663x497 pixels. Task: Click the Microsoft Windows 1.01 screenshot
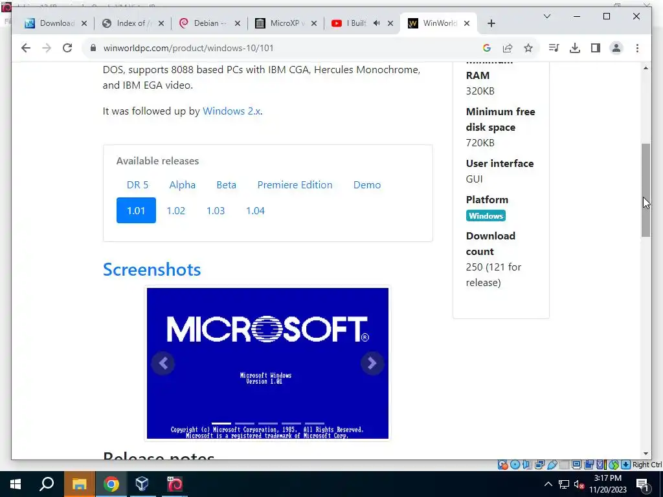pyautogui.click(x=267, y=364)
